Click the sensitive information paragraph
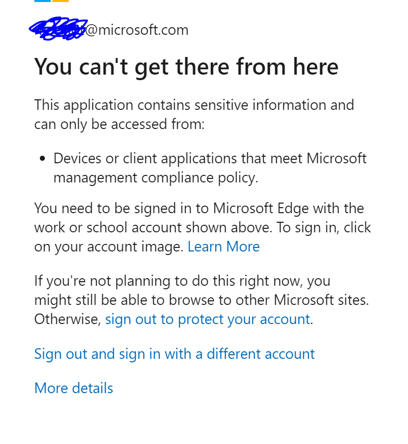 click(194, 114)
